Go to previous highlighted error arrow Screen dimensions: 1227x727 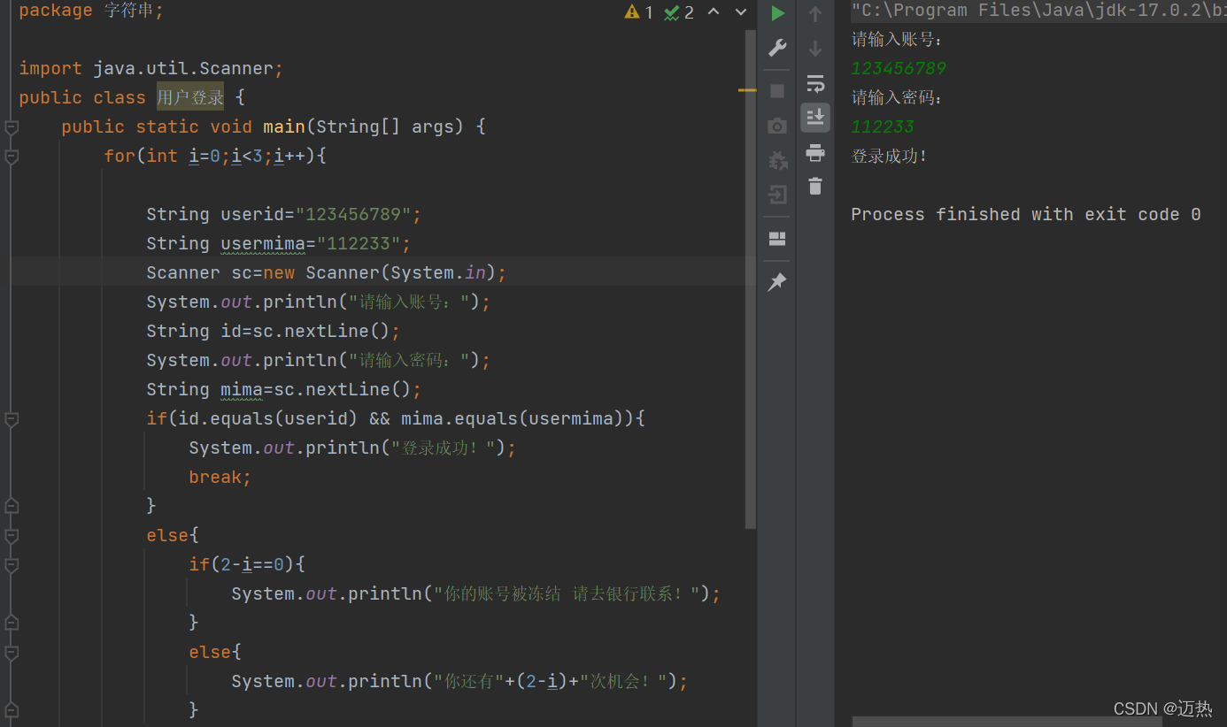coord(714,11)
